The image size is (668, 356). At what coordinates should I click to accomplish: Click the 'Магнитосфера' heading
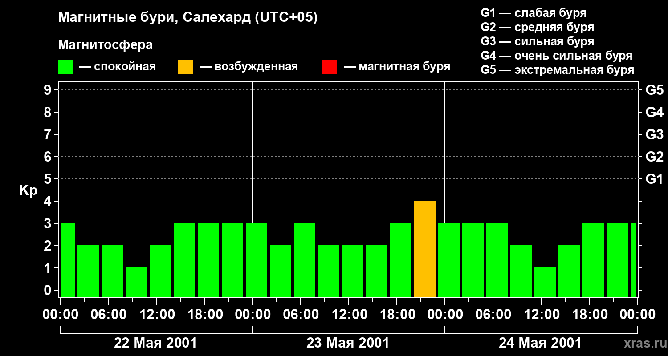[x=105, y=45]
